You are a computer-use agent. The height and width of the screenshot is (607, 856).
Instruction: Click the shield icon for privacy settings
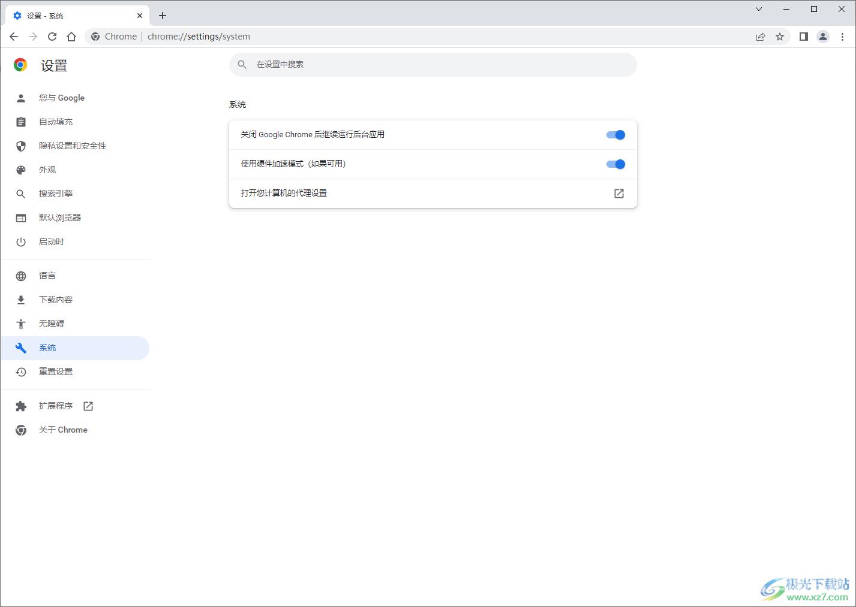[x=21, y=146]
